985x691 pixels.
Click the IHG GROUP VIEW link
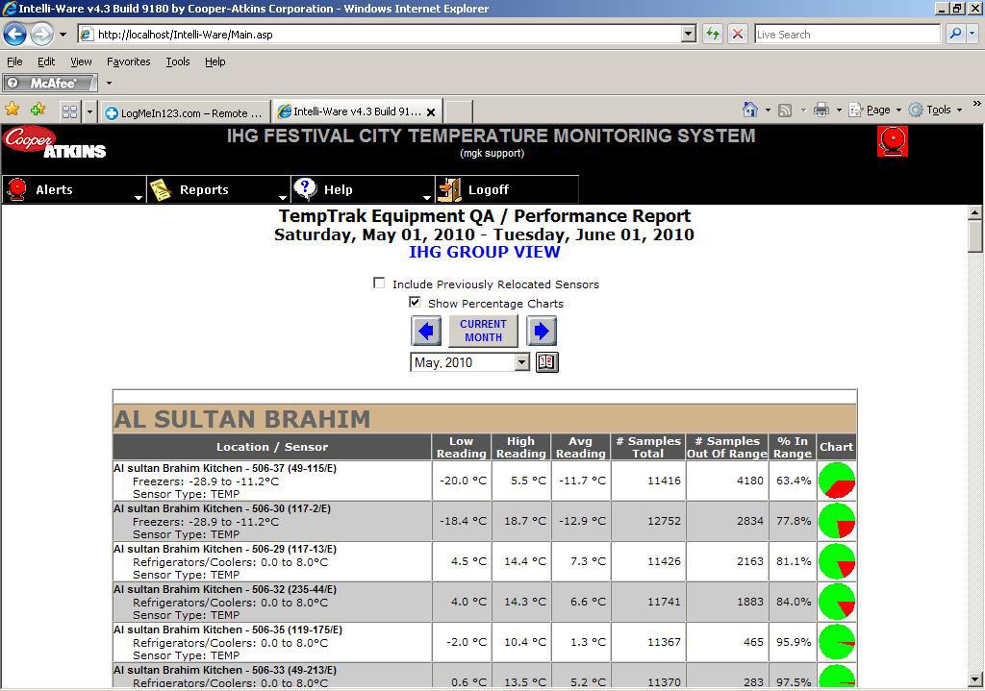click(x=485, y=252)
